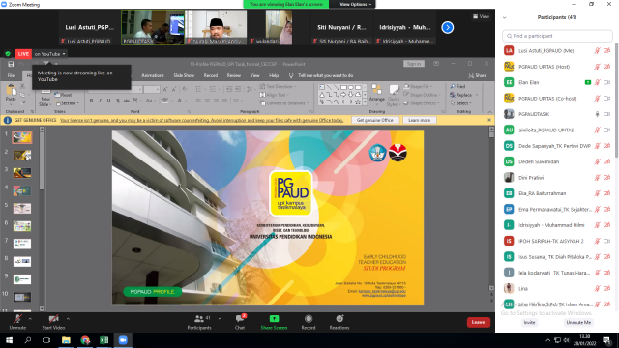Open the Review ribbon tab
This screenshot has height=348, width=619.
[x=234, y=75]
